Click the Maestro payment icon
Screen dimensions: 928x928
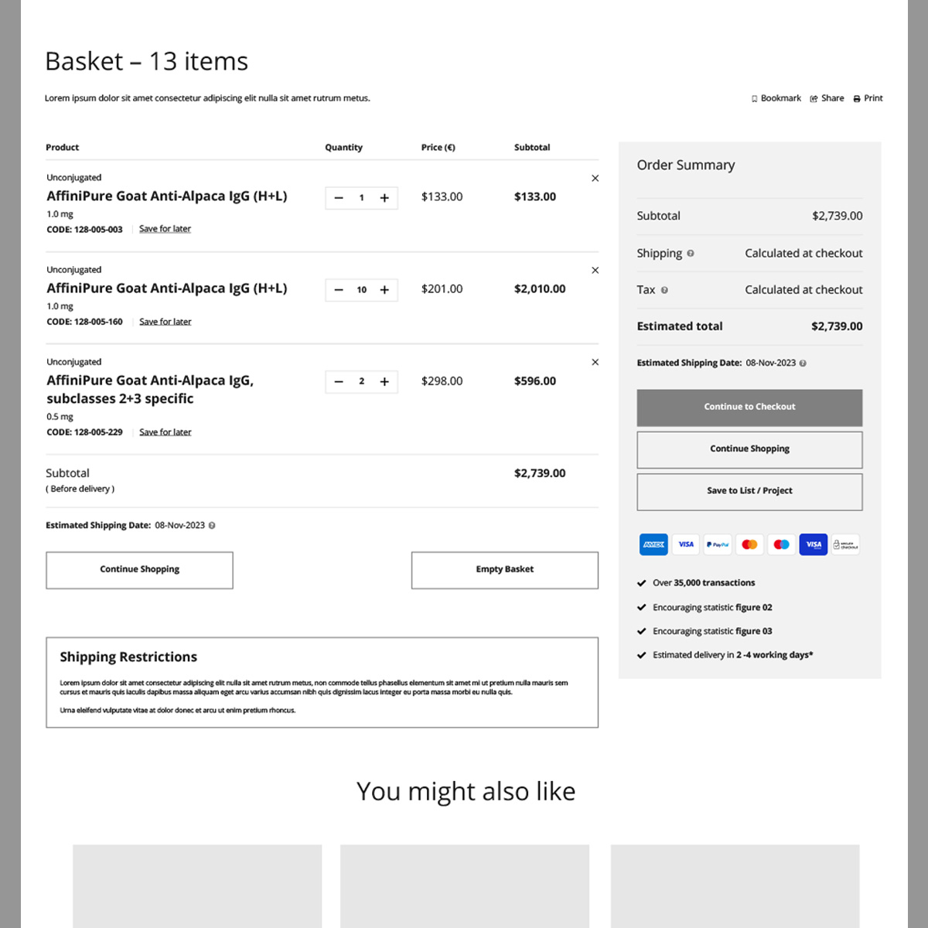pyautogui.click(x=782, y=544)
